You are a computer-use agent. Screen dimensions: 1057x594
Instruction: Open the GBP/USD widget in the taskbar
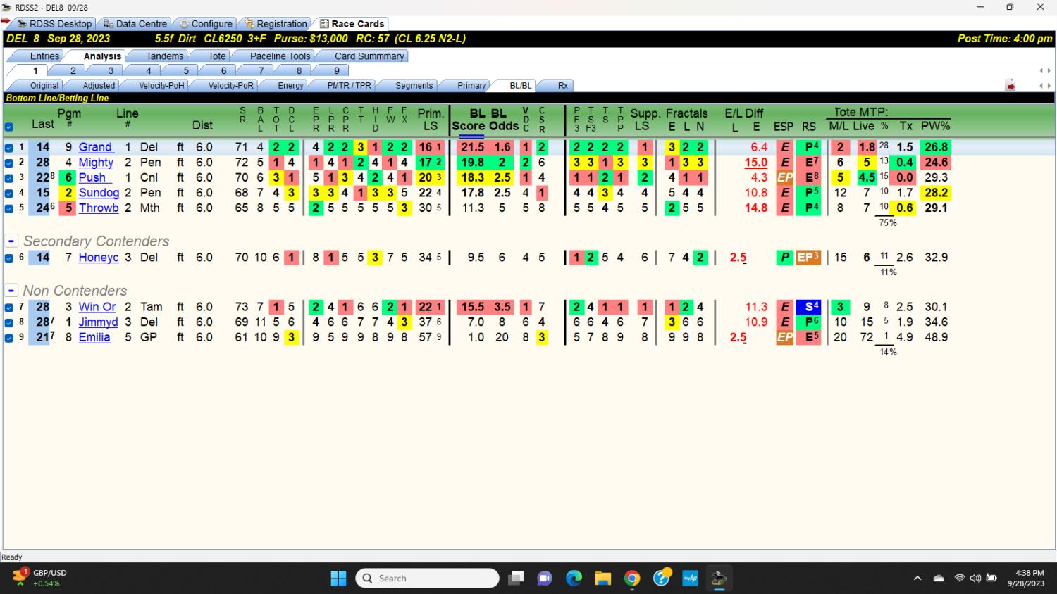point(41,578)
